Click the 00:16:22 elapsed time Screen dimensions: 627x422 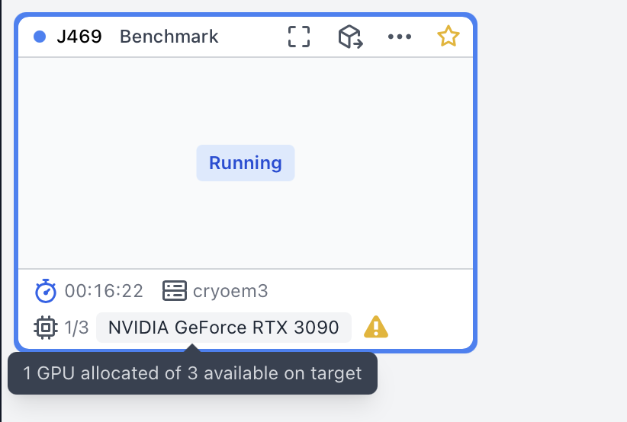coord(104,291)
